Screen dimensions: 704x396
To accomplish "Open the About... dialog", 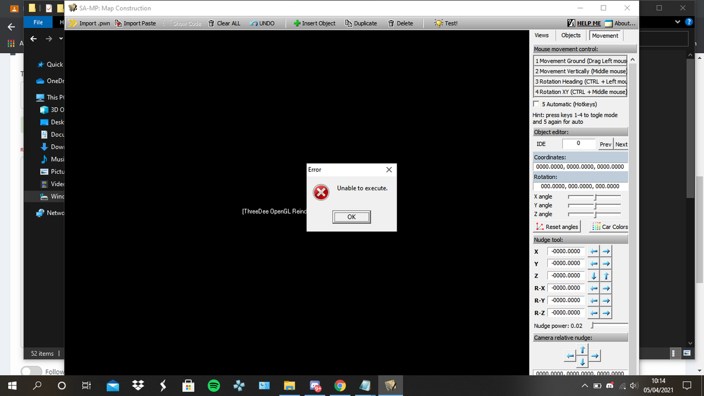I will point(620,23).
